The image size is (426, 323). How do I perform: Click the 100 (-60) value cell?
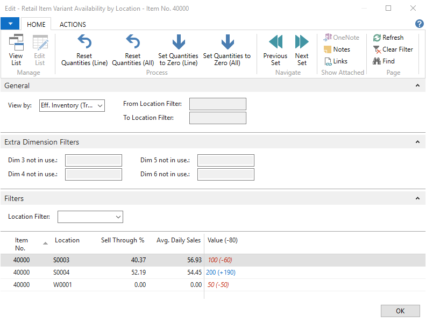pyautogui.click(x=220, y=260)
